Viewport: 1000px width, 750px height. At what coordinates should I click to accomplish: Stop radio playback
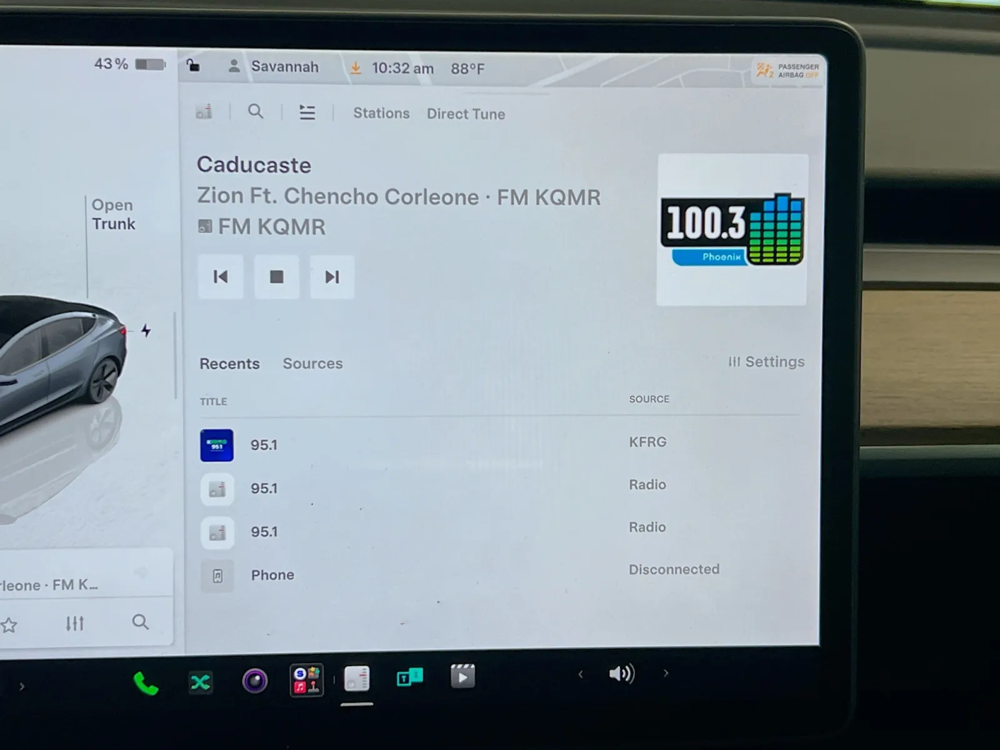click(x=276, y=276)
